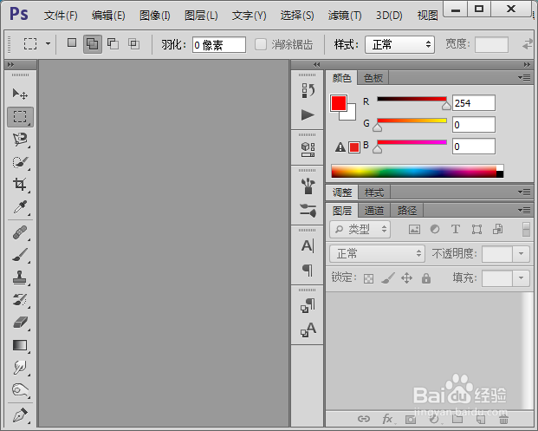Image resolution: width=538 pixels, height=431 pixels.
Task: Toggle smart object layer filter
Action: tap(497, 230)
